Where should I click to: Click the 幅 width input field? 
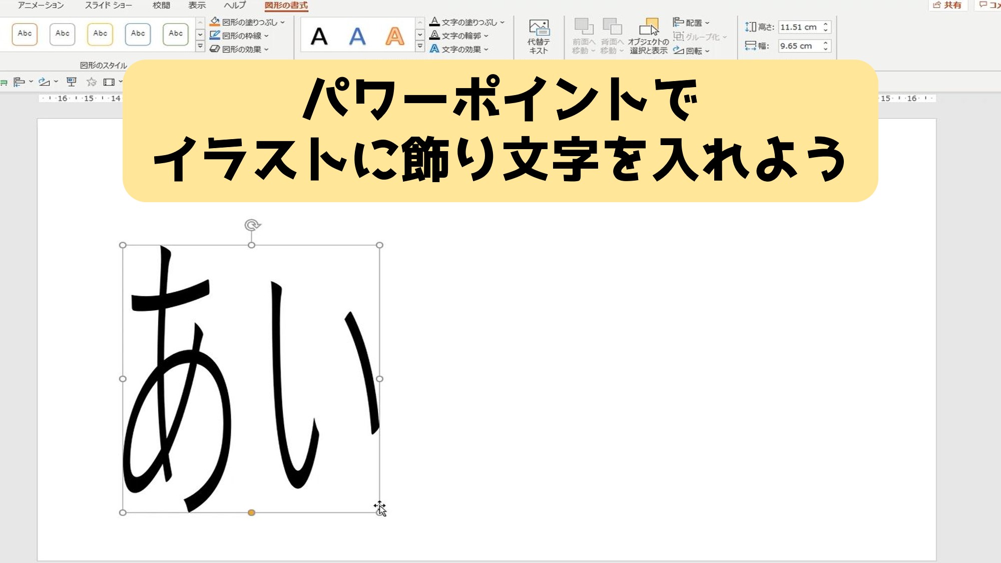(800, 46)
